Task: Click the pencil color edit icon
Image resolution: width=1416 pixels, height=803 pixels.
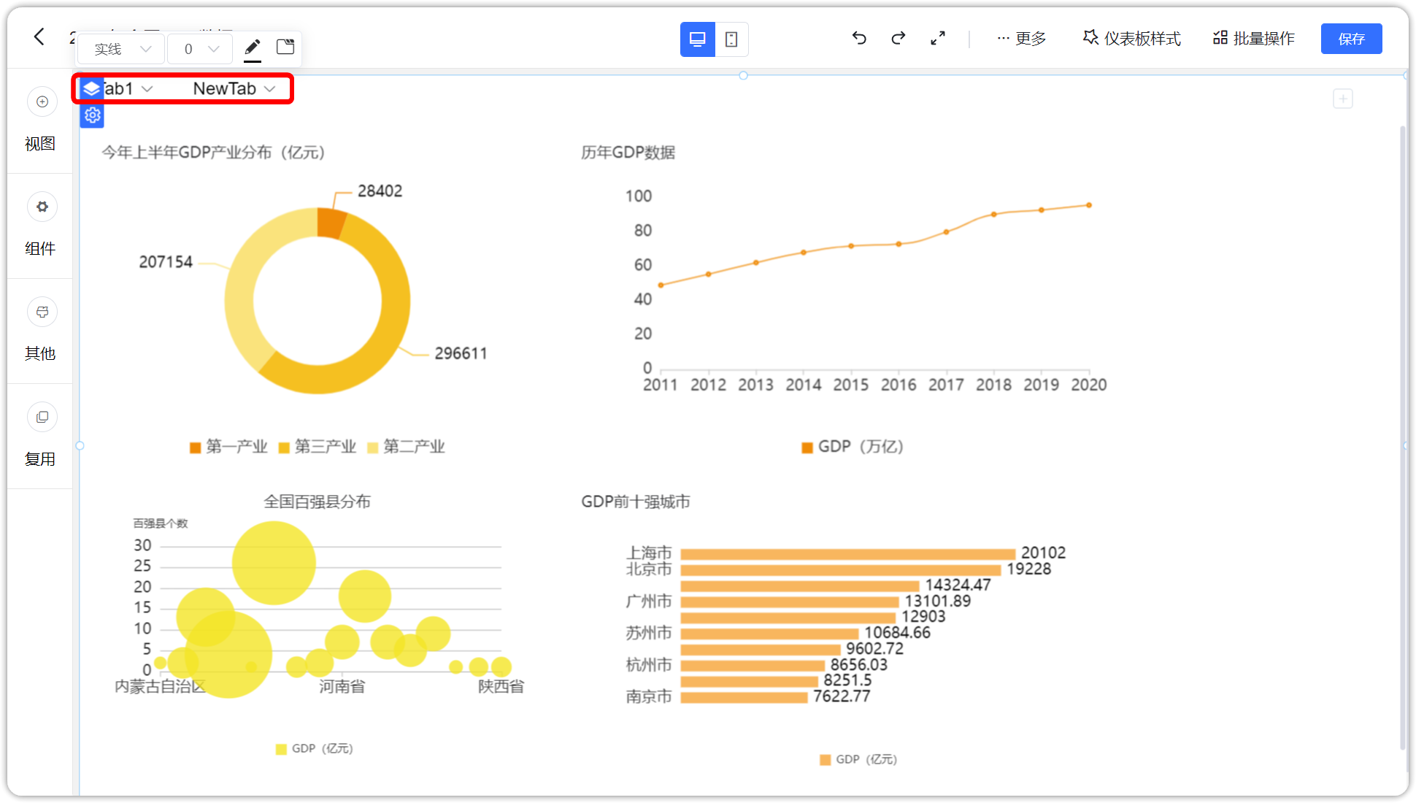Action: [x=253, y=48]
